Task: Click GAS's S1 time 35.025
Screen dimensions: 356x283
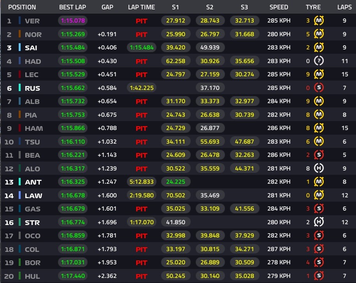Action: pyautogui.click(x=176, y=209)
